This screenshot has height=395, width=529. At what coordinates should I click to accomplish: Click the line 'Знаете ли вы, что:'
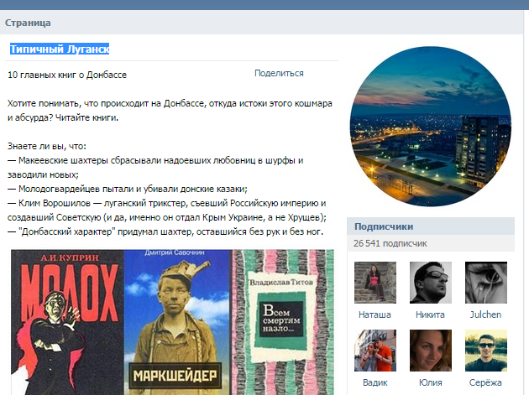47,146
